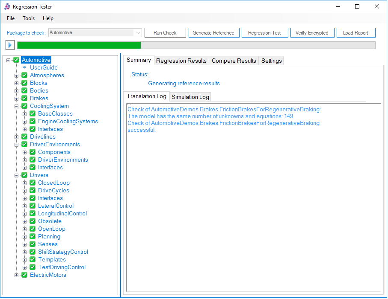Screen dimensions: 388x299
Task: Switch to the Regression Results tab
Action: [181, 61]
